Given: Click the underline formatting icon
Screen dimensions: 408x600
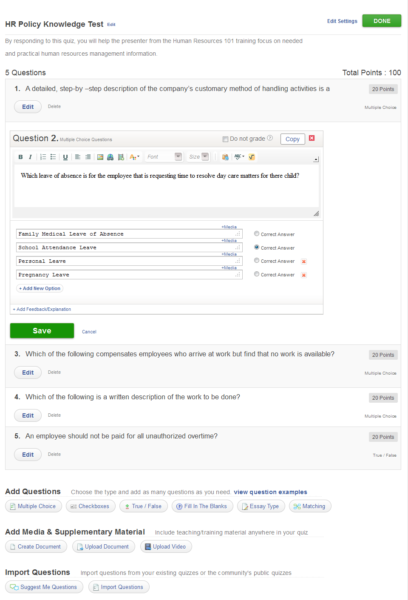Looking at the screenshot, I should [65, 157].
